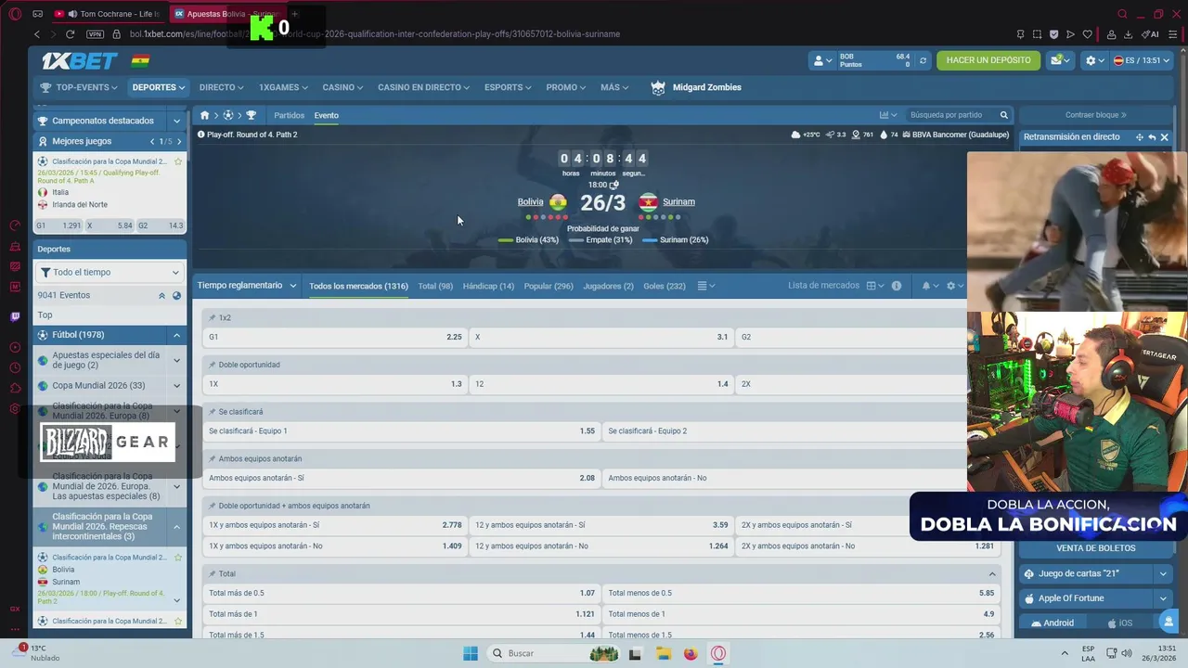Open the ESPORTS menu
1188x668 pixels.
coord(508,87)
